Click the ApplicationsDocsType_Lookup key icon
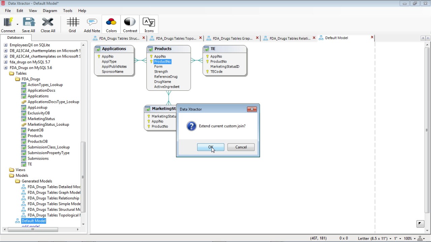Viewport: 431px width, 242px height. click(x=24, y=102)
